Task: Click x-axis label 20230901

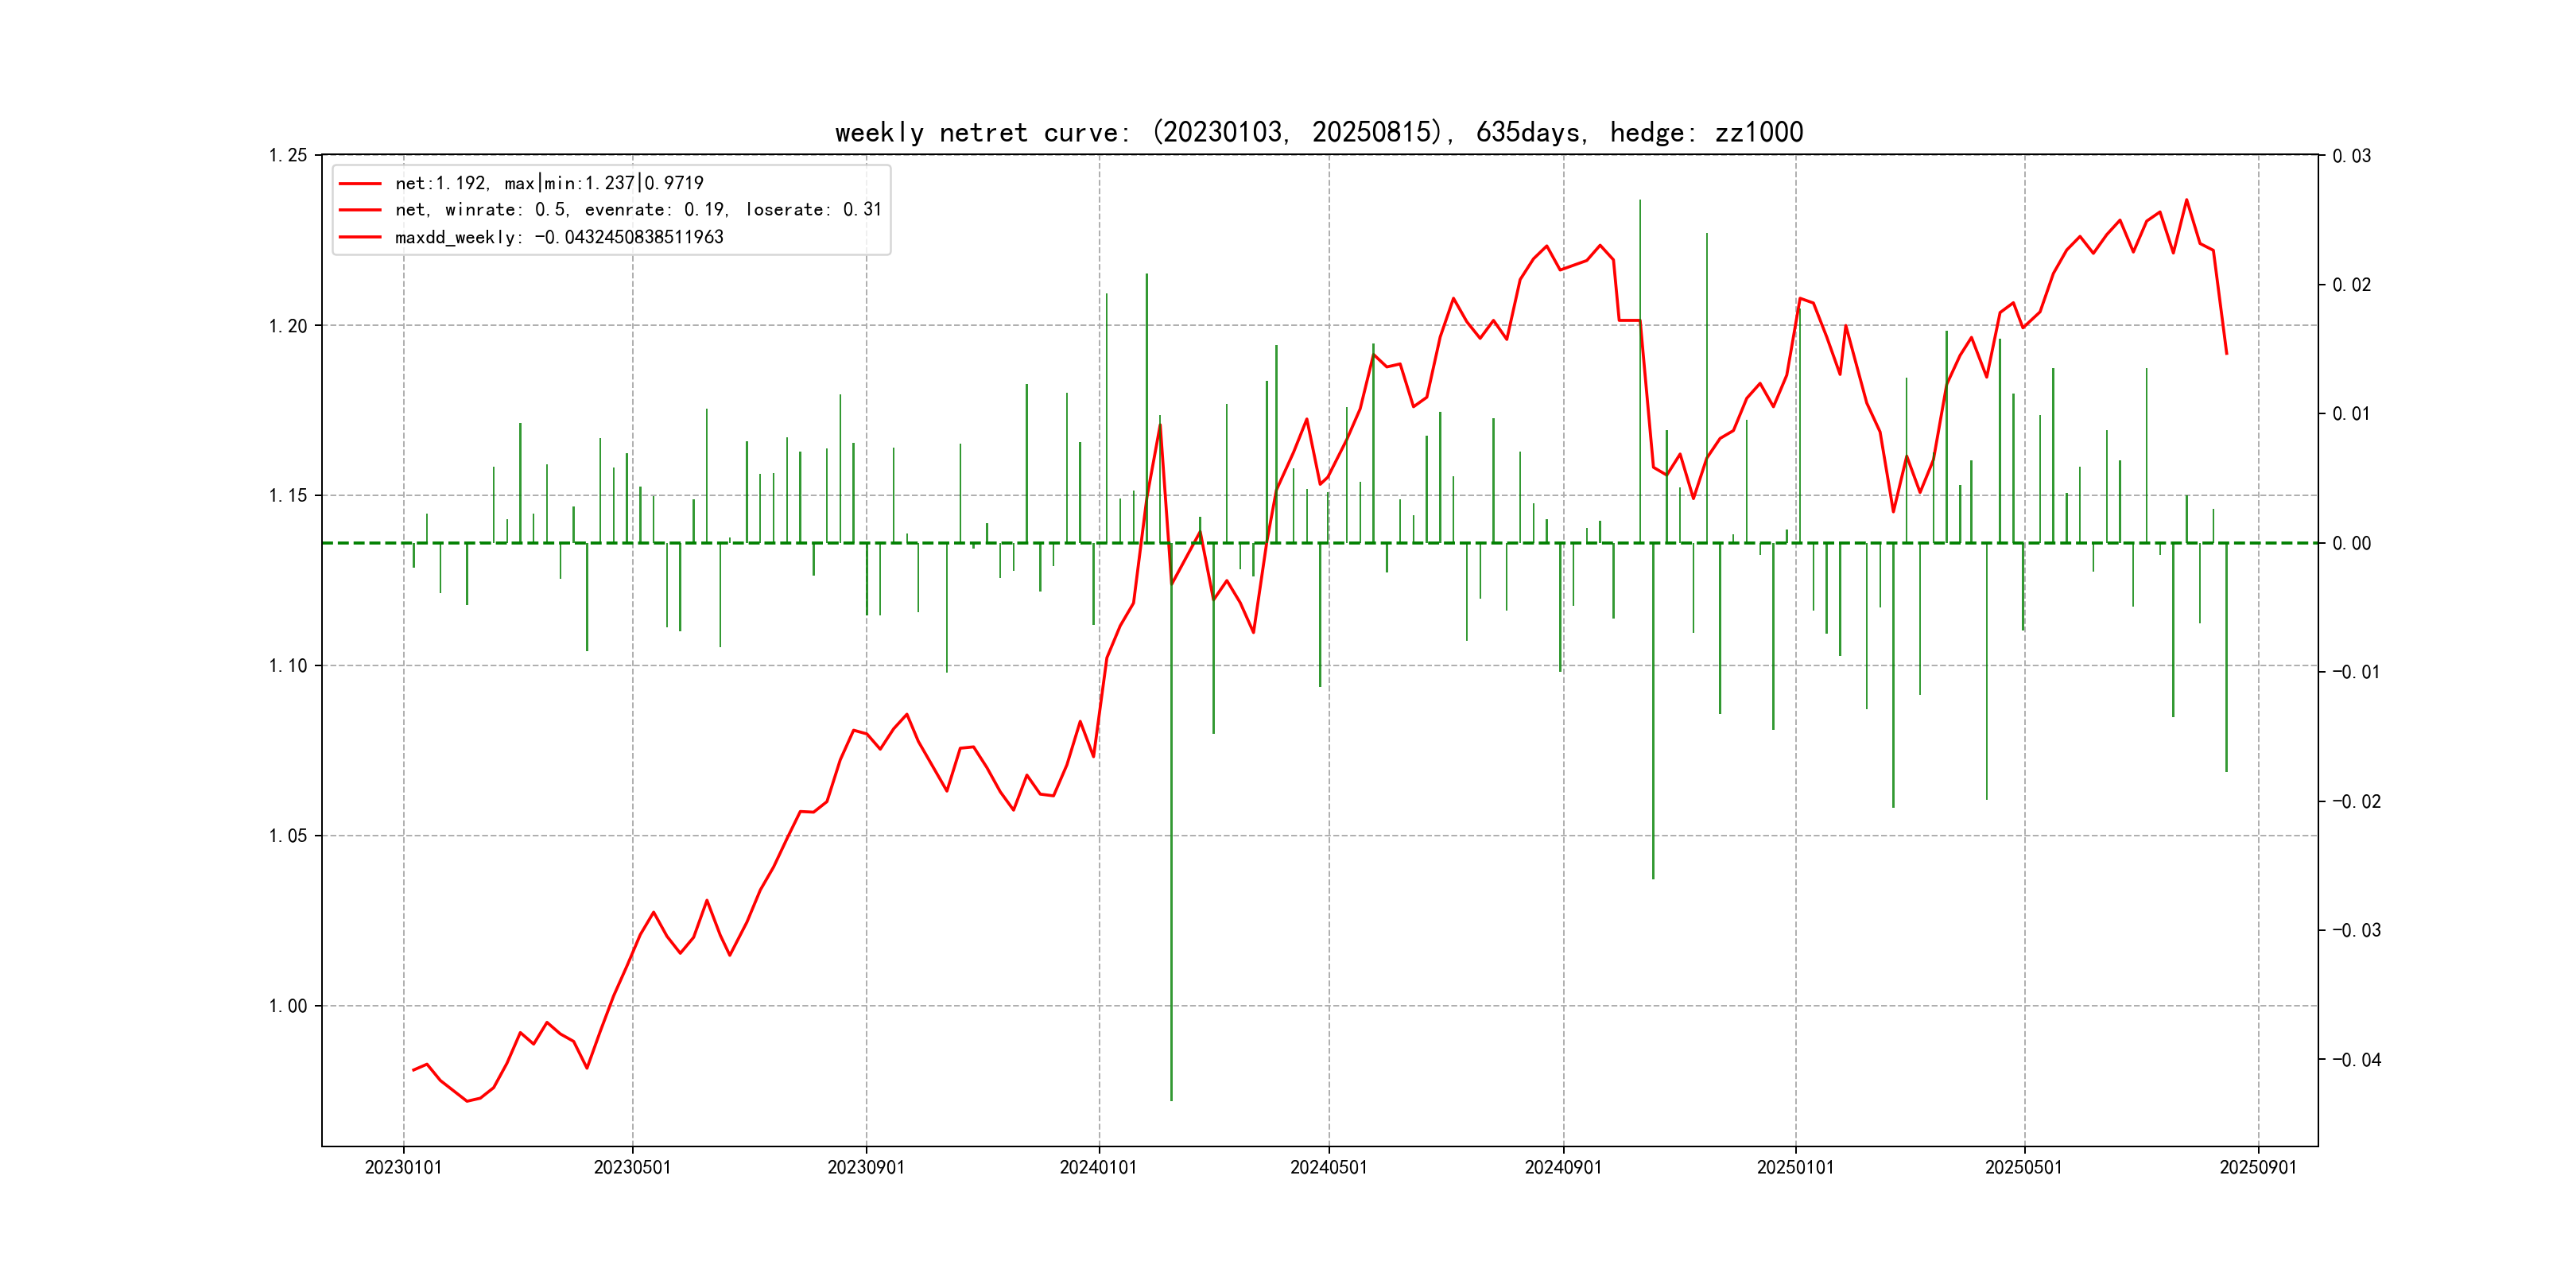Action: click(x=866, y=1168)
